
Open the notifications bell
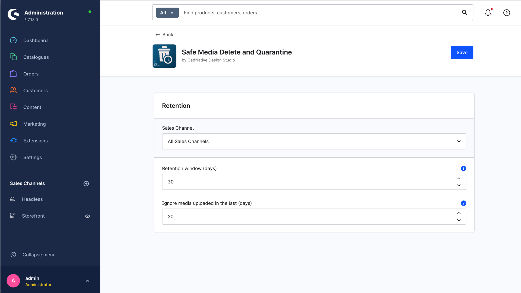point(488,13)
